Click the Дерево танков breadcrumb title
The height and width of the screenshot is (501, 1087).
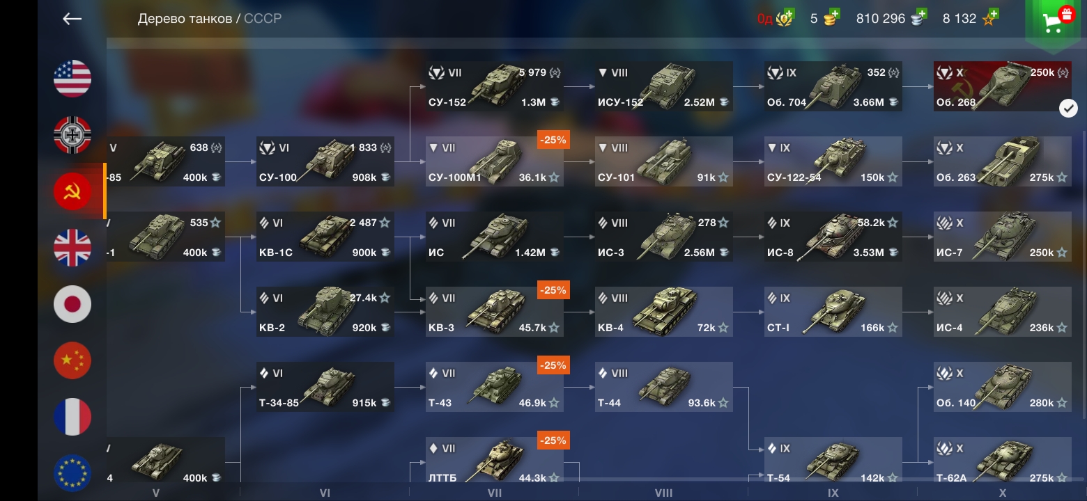pyautogui.click(x=185, y=19)
